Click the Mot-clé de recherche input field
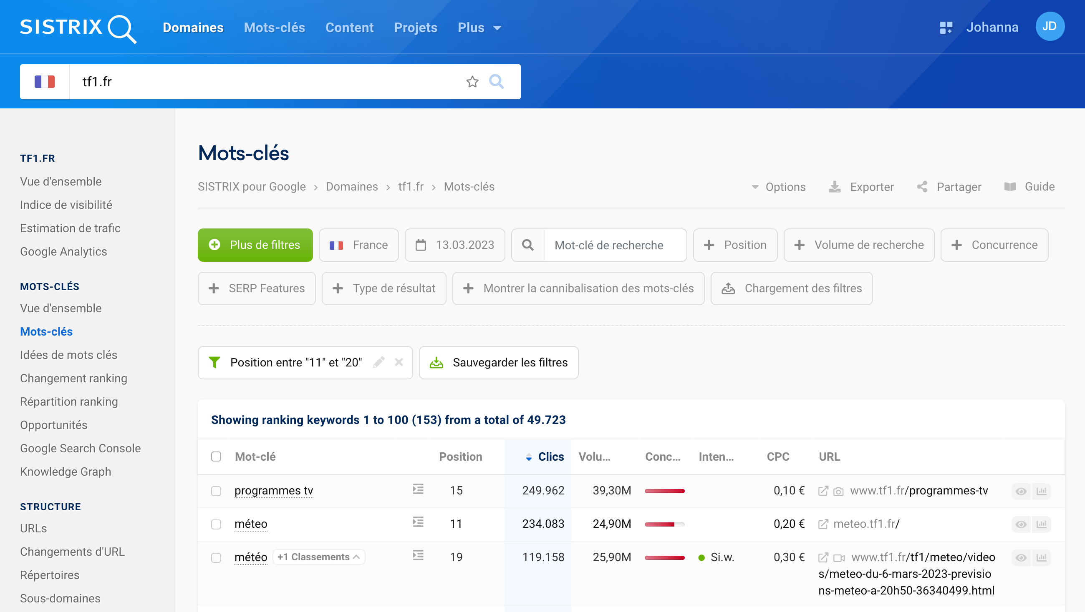 point(615,245)
